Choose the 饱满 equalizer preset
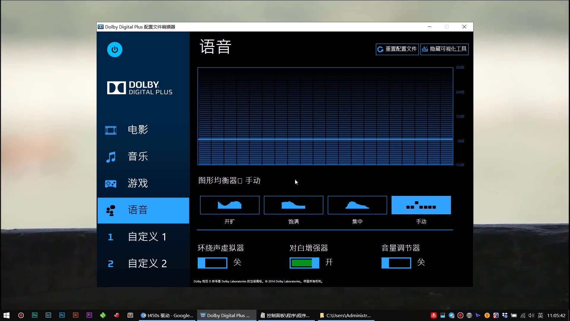The image size is (570, 321). pos(293,205)
